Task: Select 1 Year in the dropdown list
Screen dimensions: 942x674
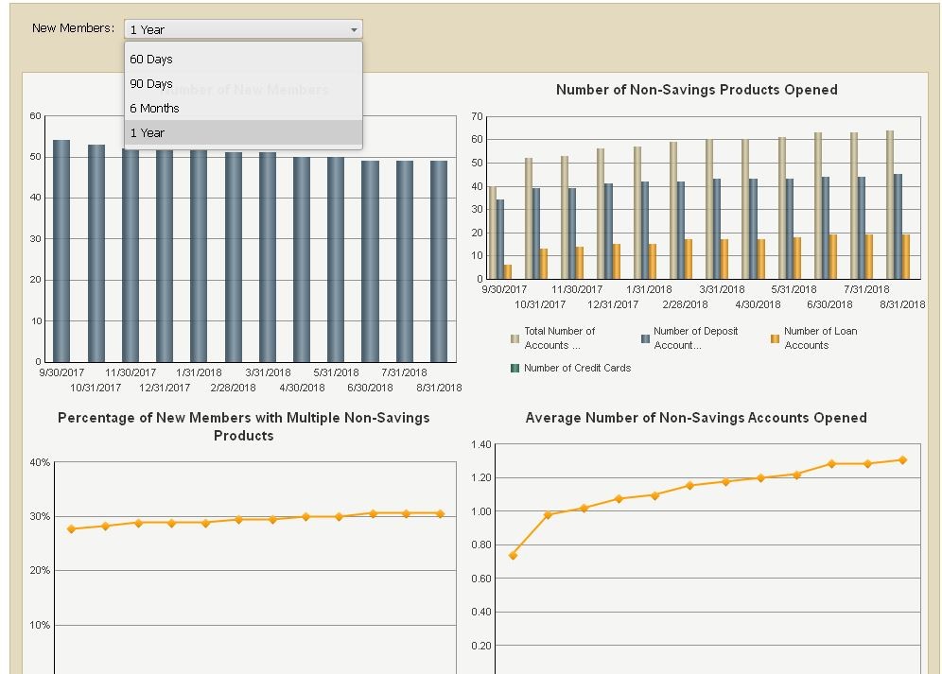Action: click(148, 133)
